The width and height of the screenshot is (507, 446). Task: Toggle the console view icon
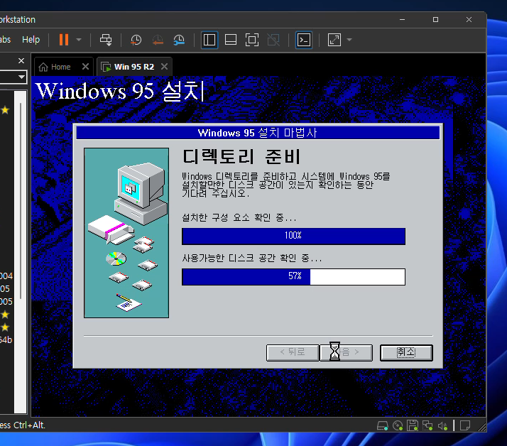pos(304,40)
